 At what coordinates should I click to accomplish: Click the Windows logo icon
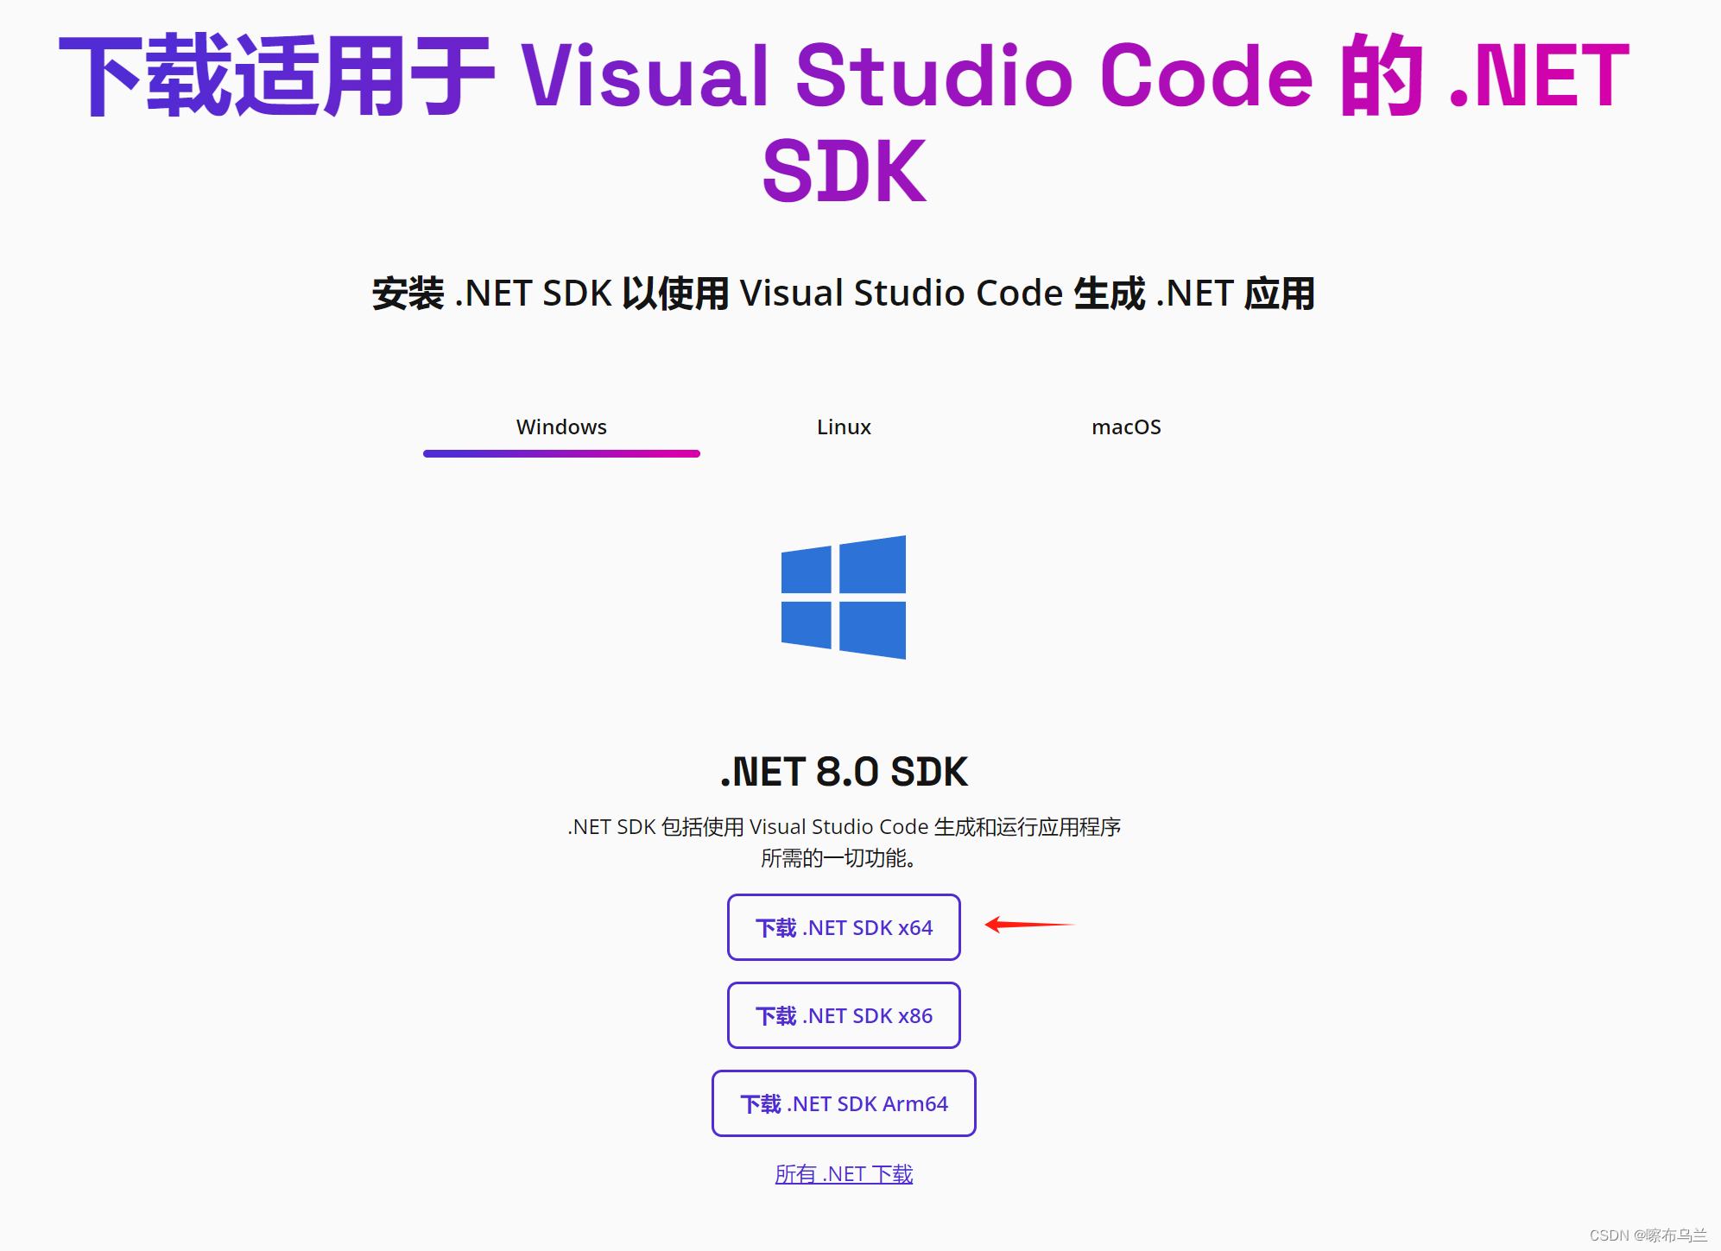click(844, 597)
